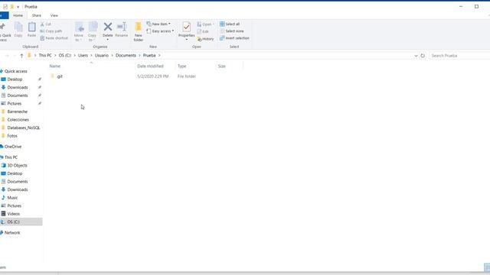Click Users in address breadcrumb
The image size is (490, 275).
tap(83, 55)
